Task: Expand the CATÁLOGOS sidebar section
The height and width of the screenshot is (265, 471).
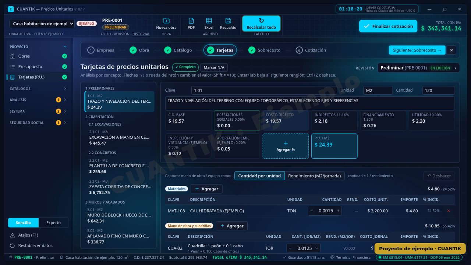Action: [x=38, y=89]
